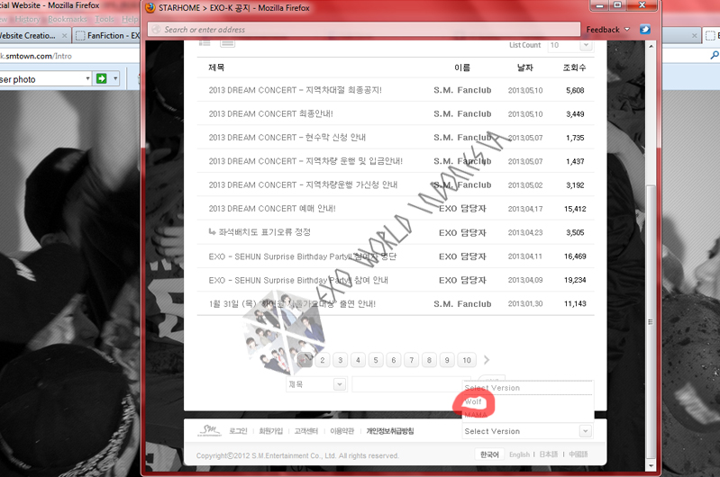Open History menu in background Firefox

coord(28,19)
